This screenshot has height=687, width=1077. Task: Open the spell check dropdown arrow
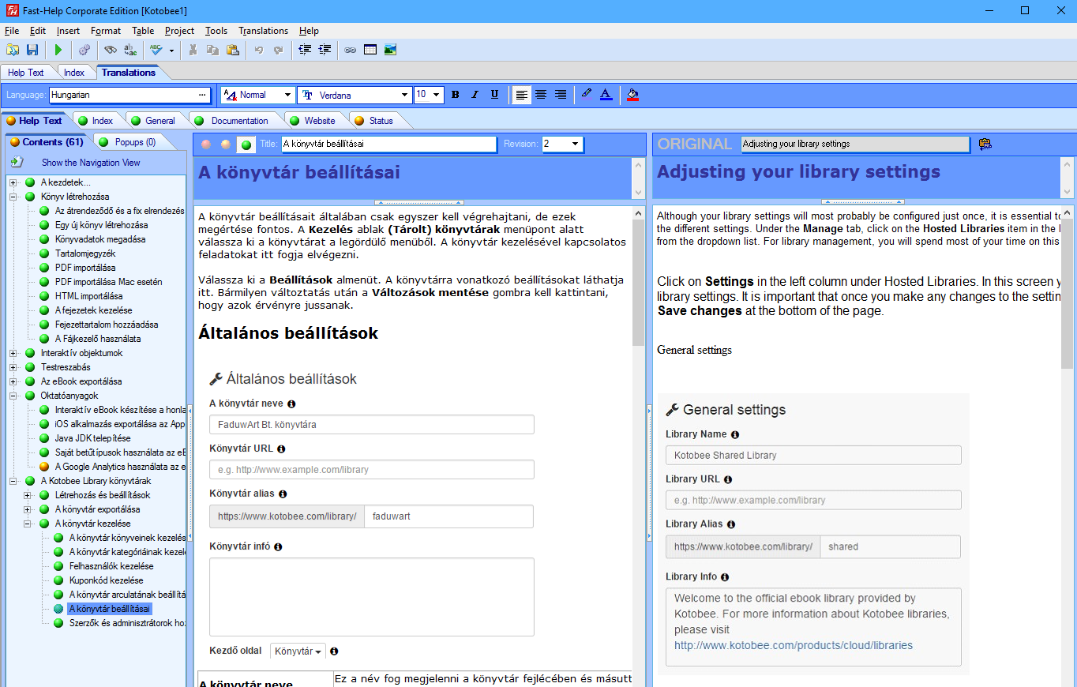coord(171,51)
